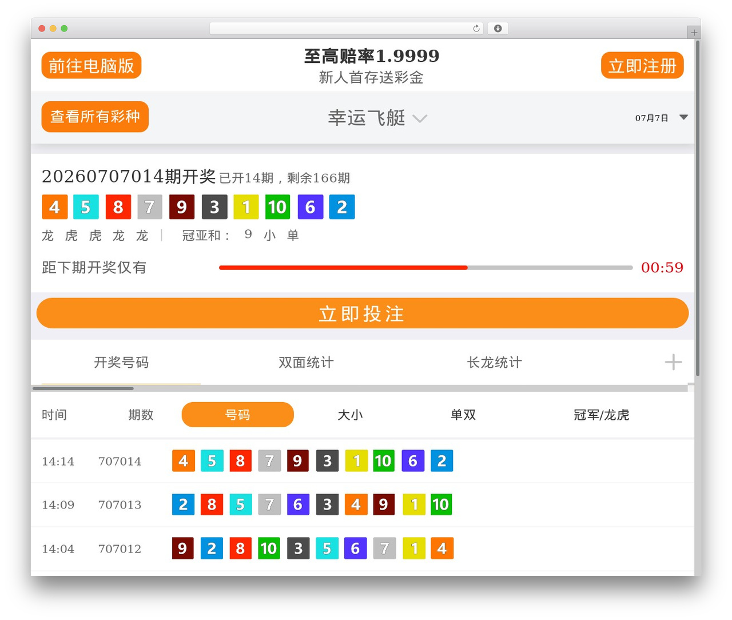
Task: Click the blue 2 ball in row 707013
Action: [x=184, y=504]
